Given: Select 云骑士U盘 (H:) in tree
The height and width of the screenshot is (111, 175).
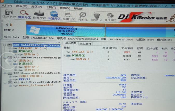Looking at the screenshot, I should (31, 76).
